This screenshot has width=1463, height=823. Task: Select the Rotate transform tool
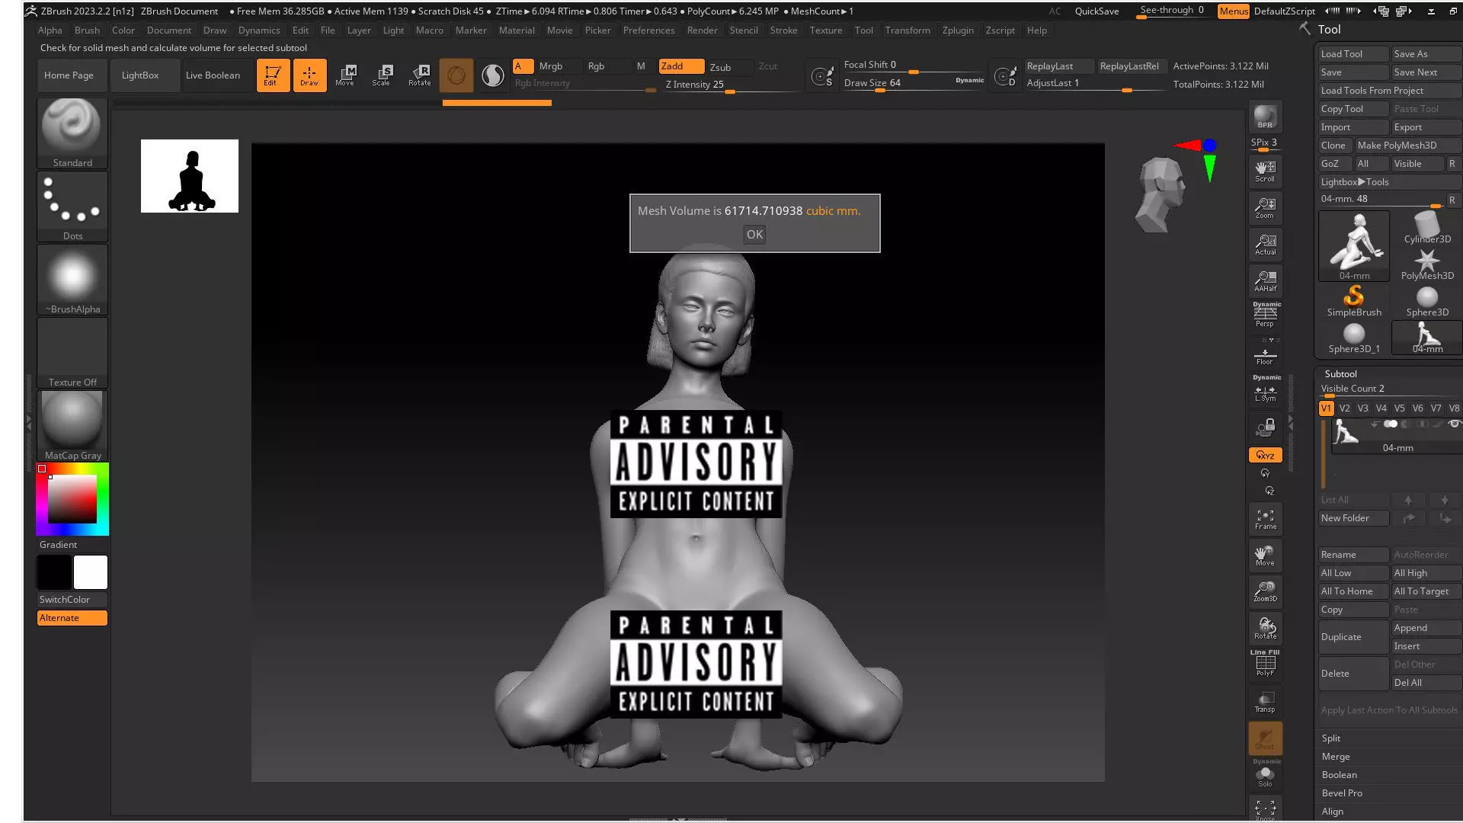click(x=419, y=75)
